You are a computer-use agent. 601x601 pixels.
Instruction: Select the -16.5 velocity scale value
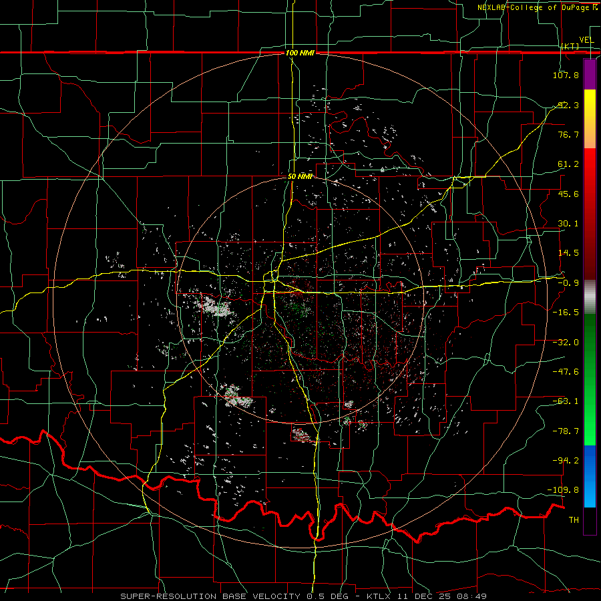click(566, 313)
